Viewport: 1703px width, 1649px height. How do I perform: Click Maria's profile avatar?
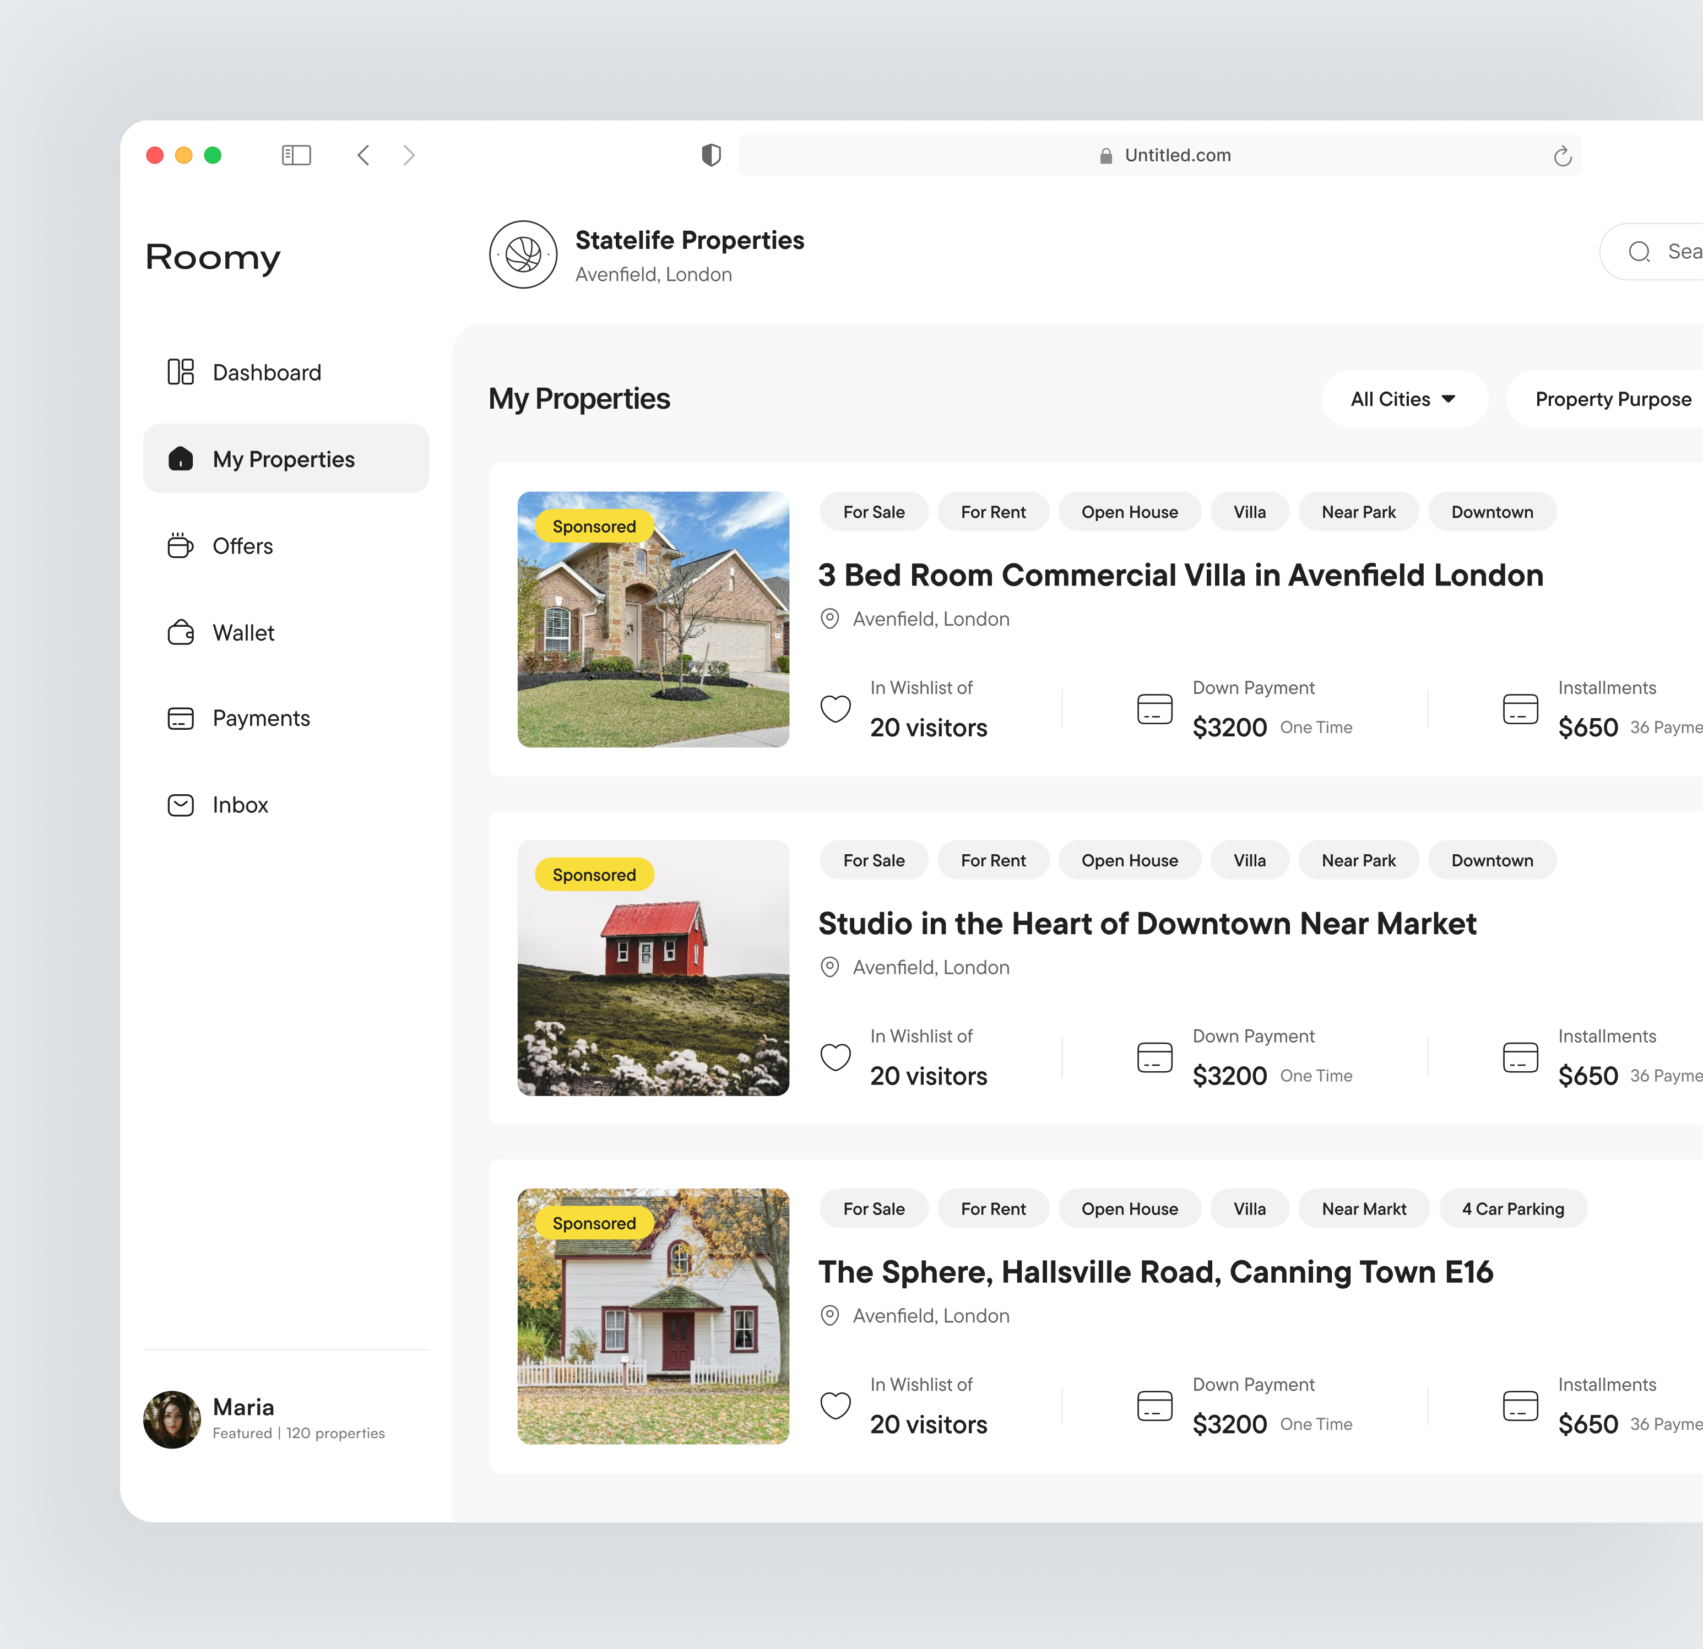(x=171, y=1420)
